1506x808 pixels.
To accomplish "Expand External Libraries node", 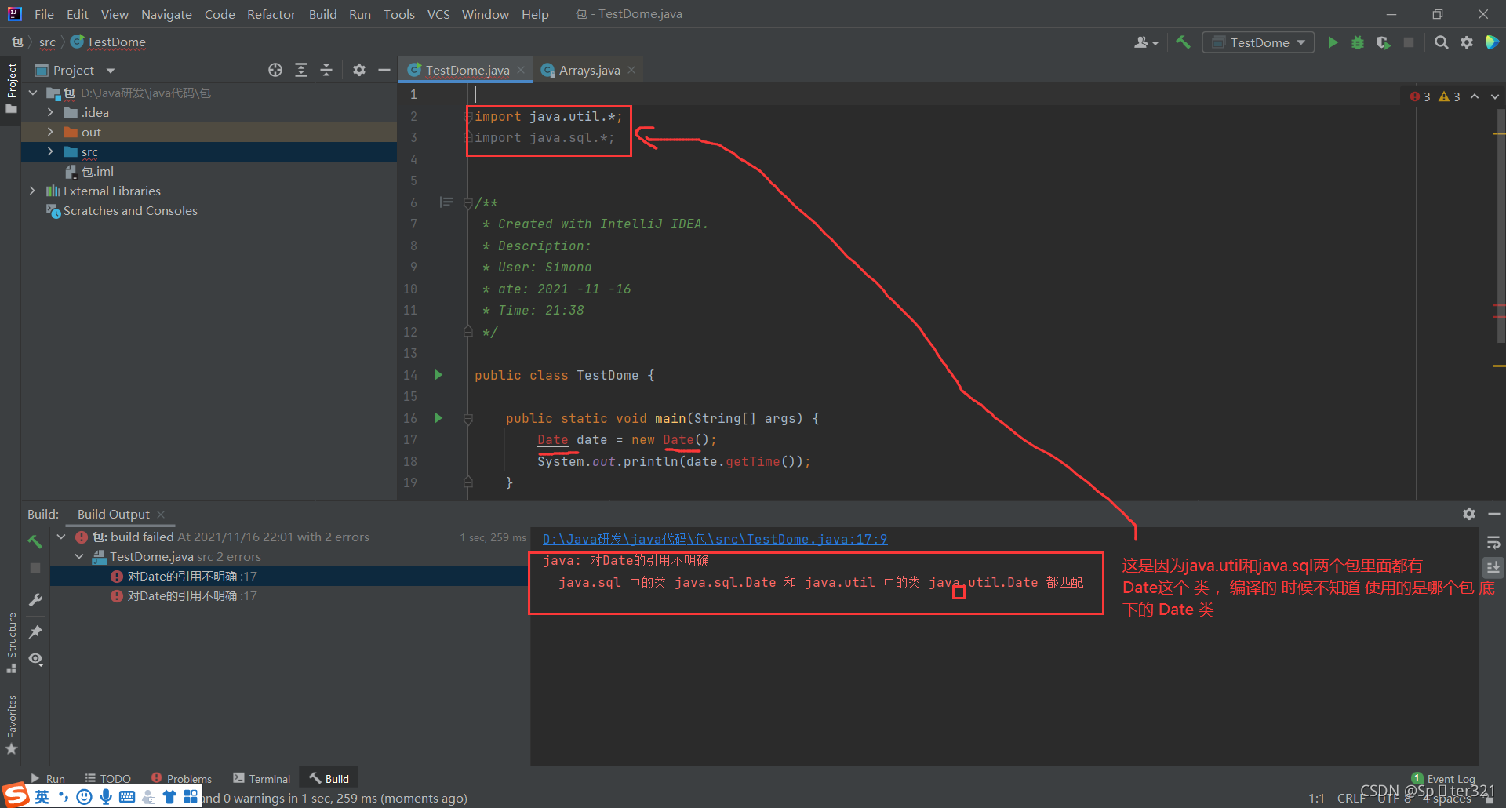I will tap(32, 191).
